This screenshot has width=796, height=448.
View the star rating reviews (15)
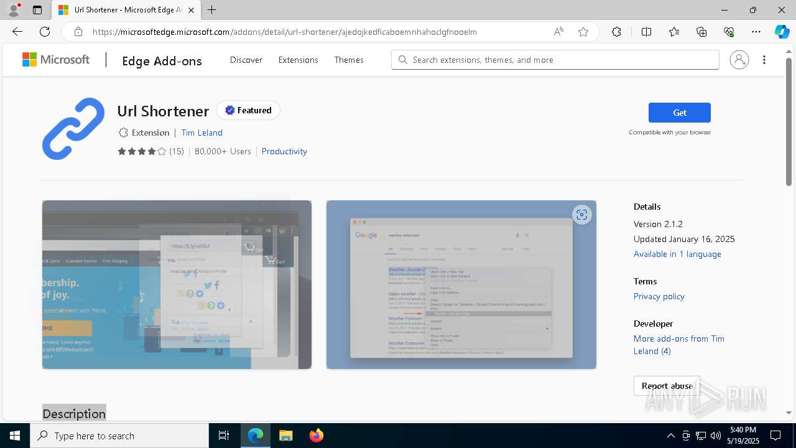coord(150,151)
